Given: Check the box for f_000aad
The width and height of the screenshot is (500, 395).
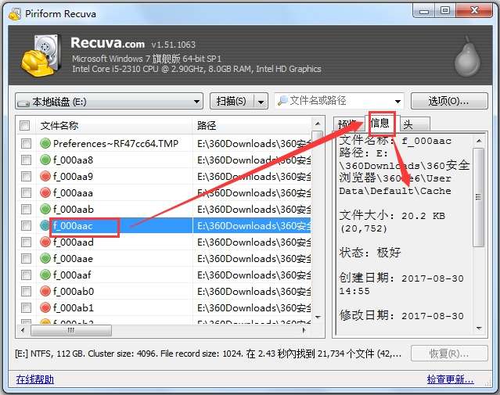Looking at the screenshot, I should pos(26,242).
